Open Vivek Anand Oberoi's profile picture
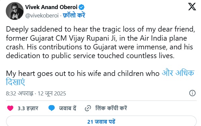 coord(14,11)
